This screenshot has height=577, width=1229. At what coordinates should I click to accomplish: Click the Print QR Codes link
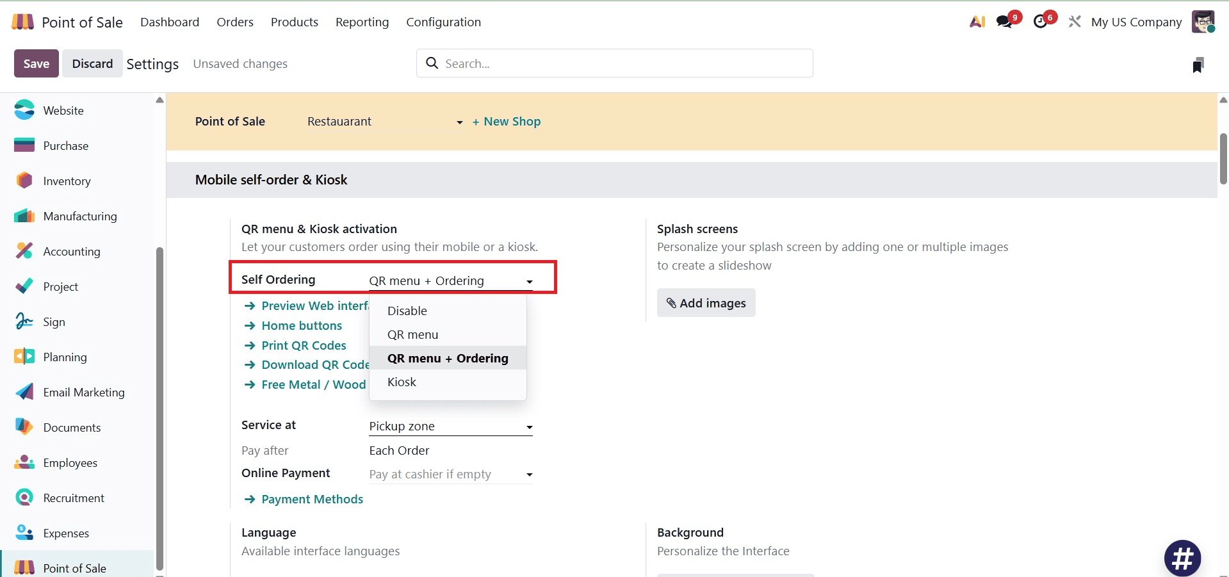click(295, 345)
